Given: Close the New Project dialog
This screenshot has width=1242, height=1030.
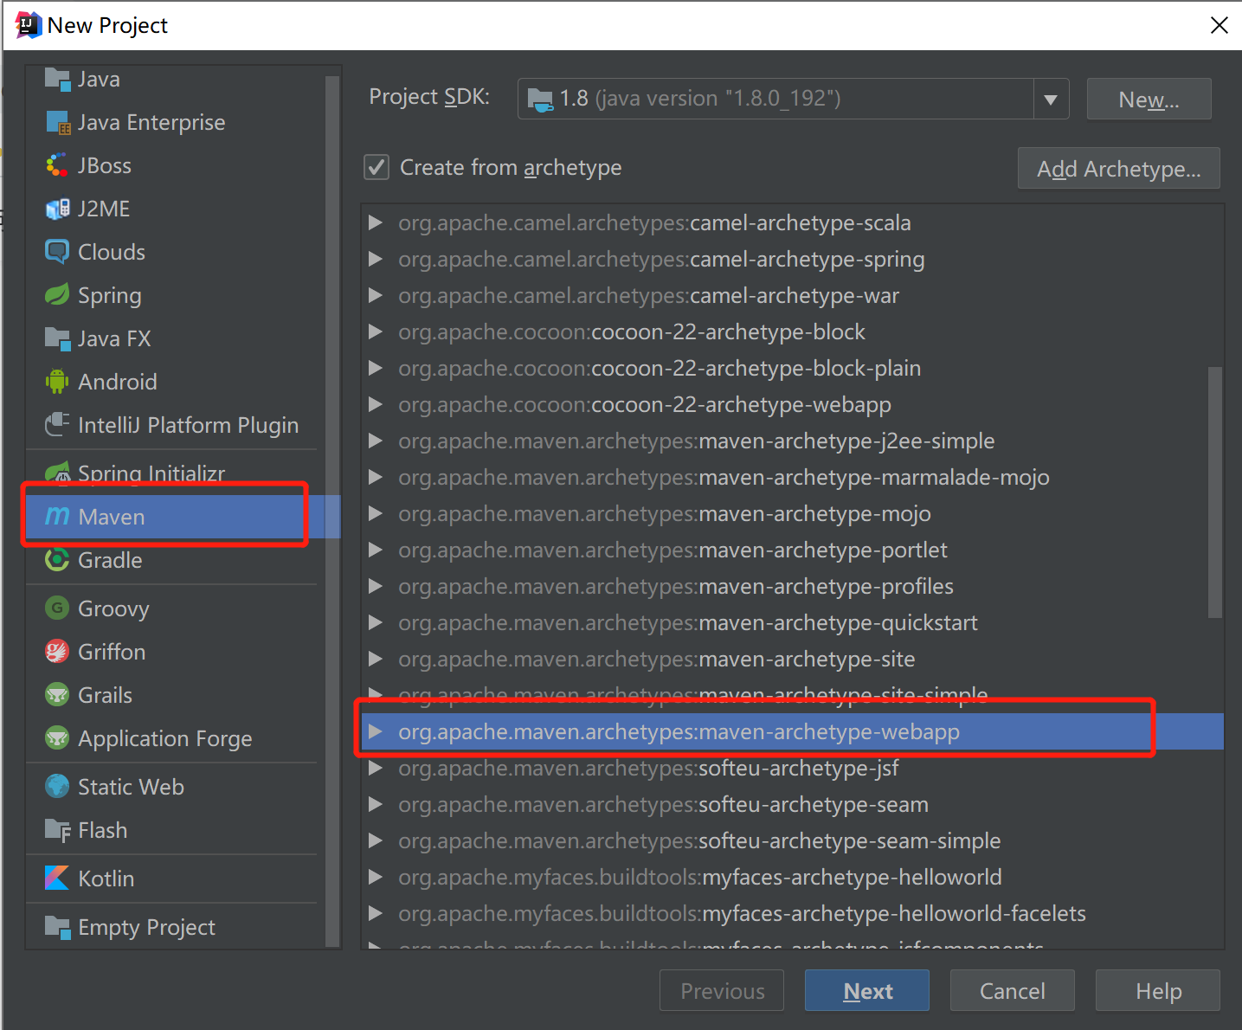Looking at the screenshot, I should 1219,25.
